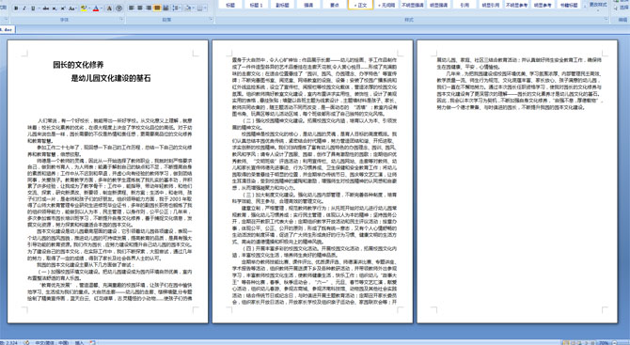
Task: Apply superscript formatting
Action: (x=63, y=8)
